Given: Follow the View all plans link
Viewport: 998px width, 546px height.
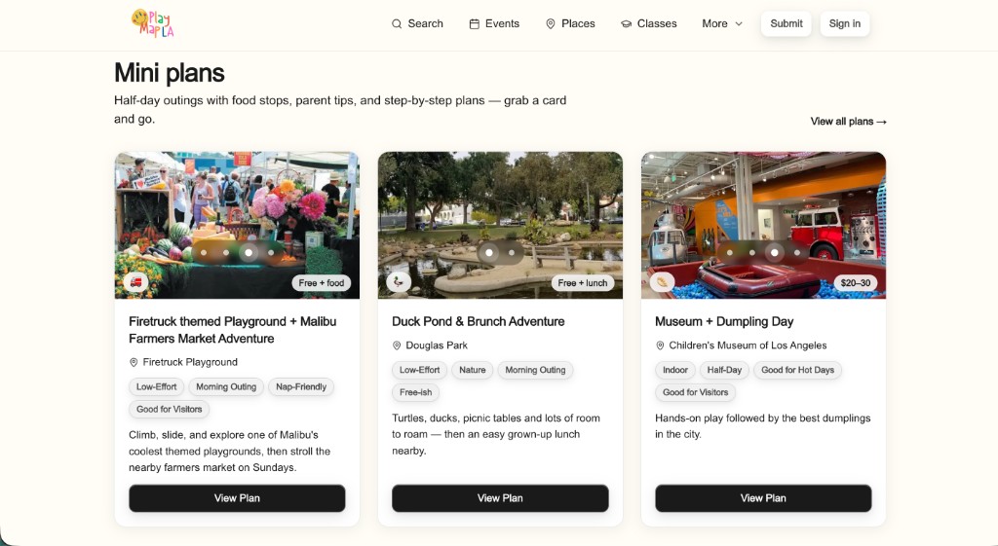Looking at the screenshot, I should pyautogui.click(x=849, y=122).
